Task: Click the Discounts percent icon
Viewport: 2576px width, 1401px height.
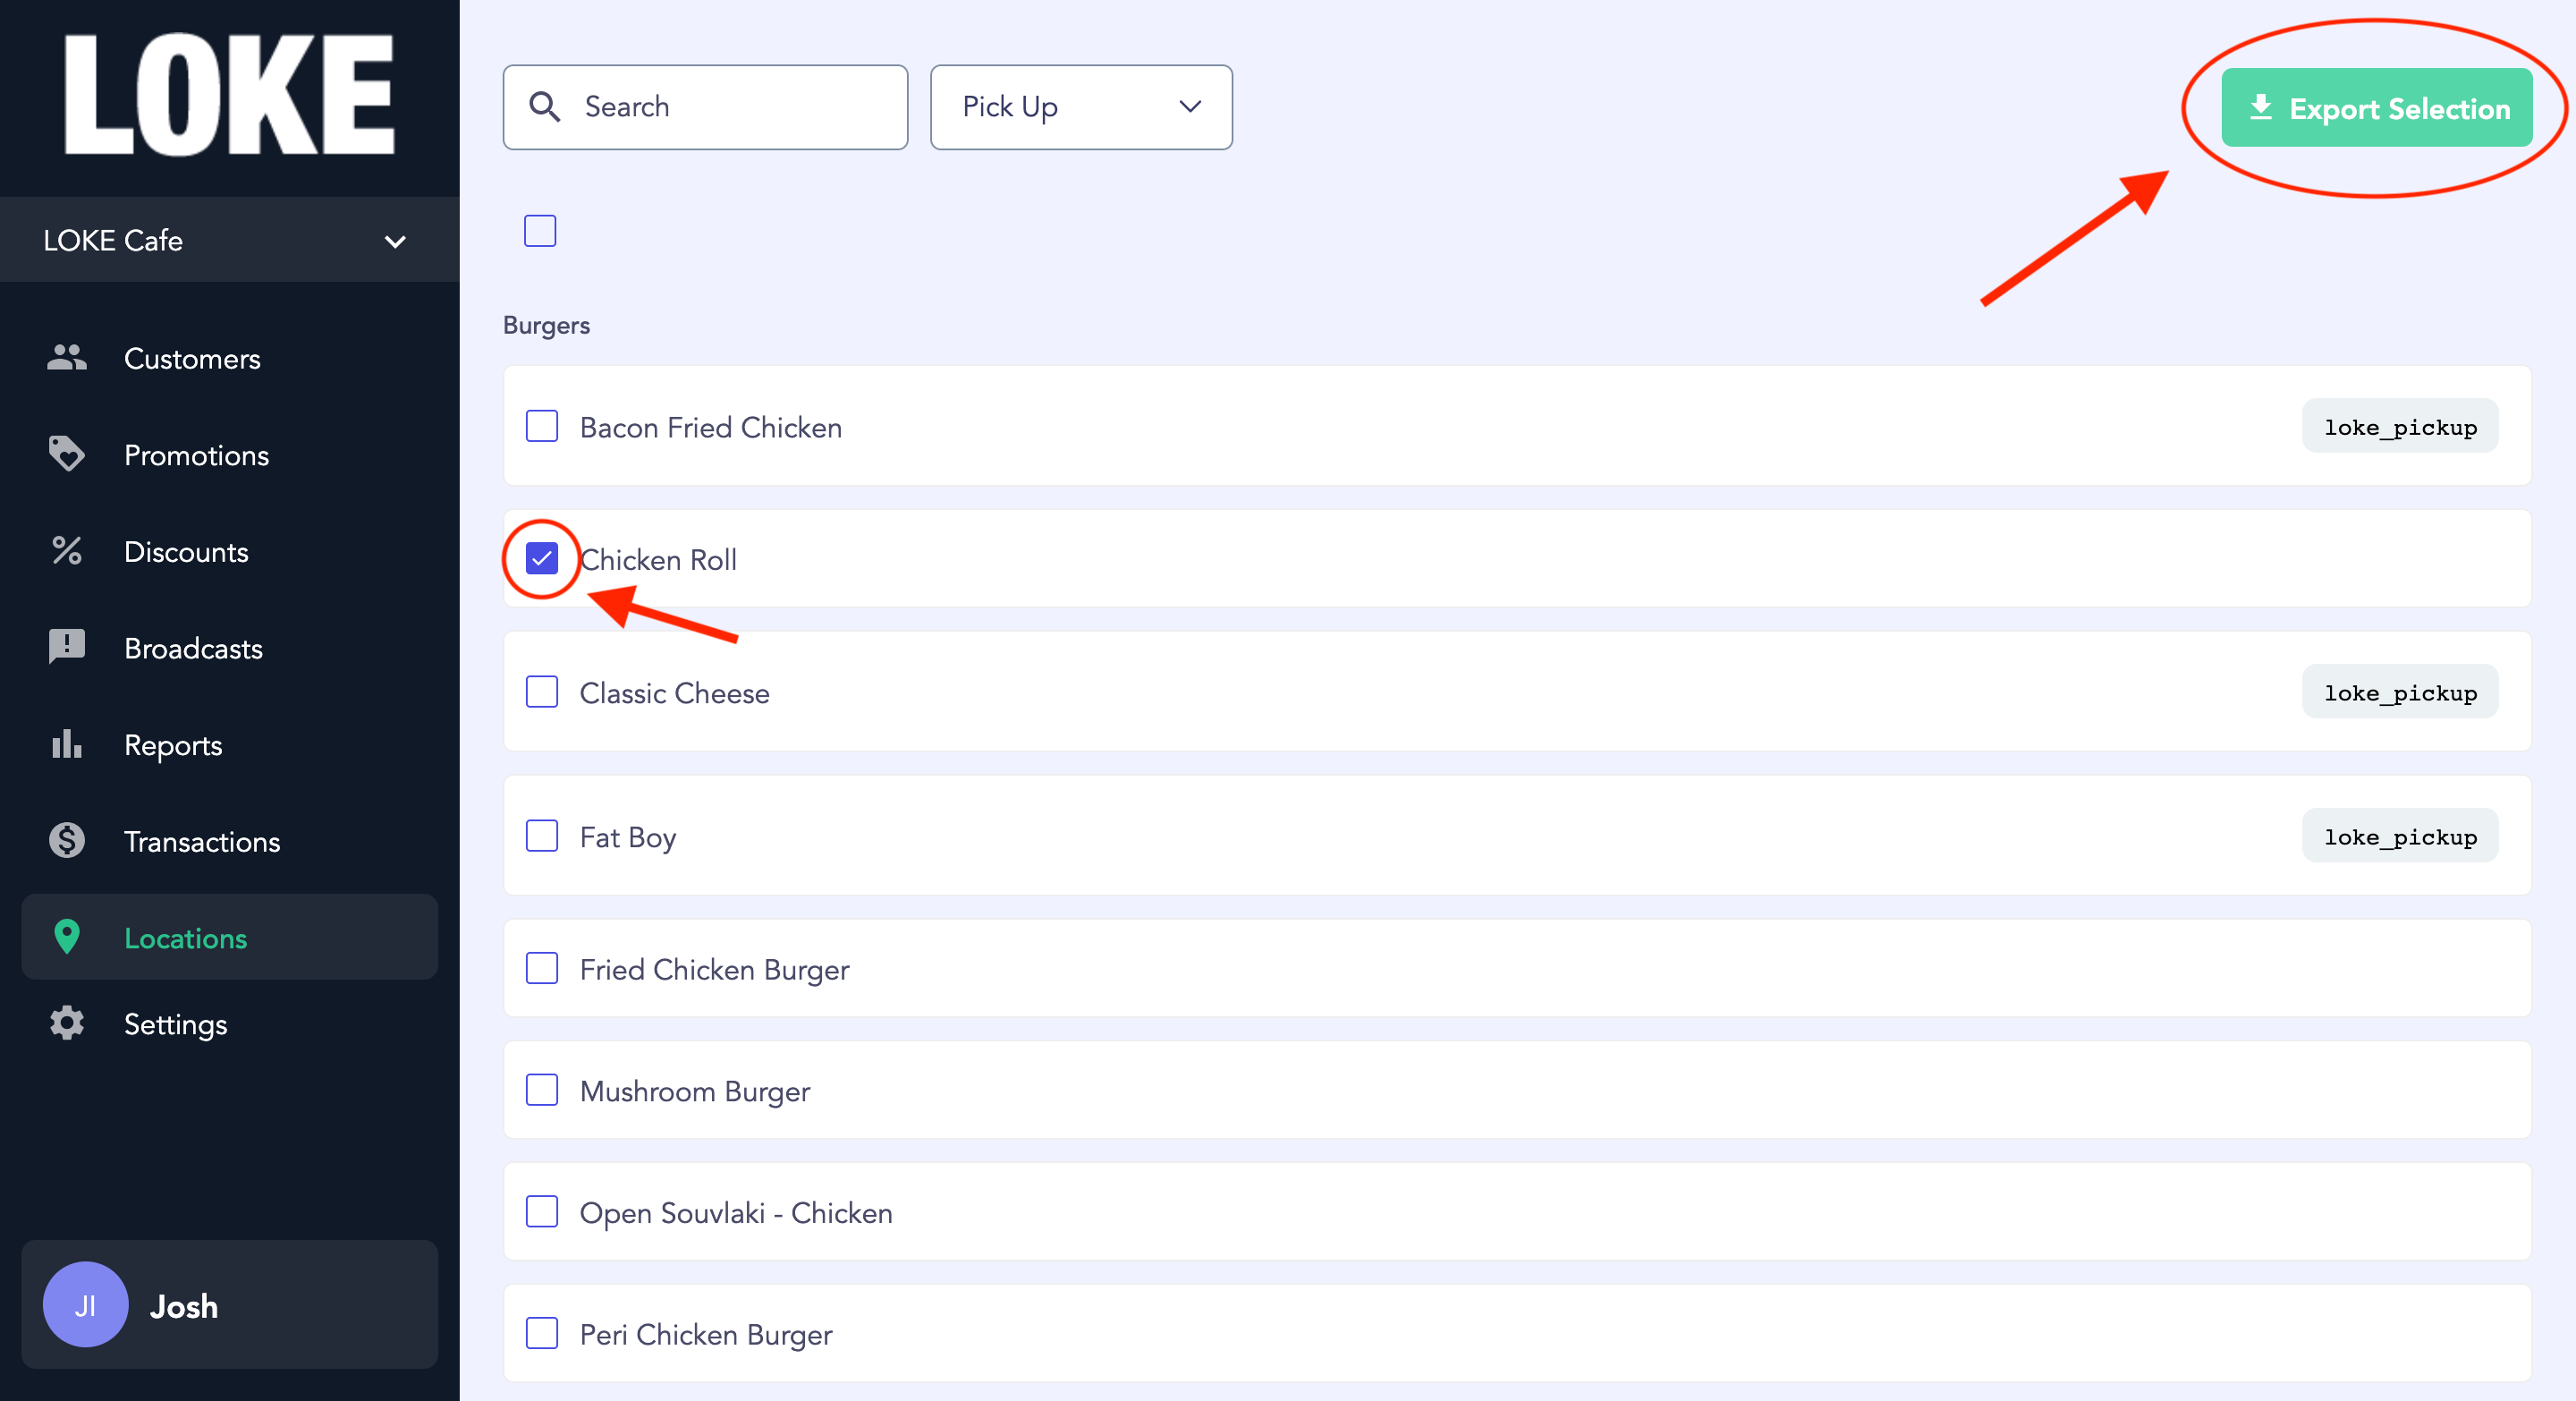Action: pos(67,551)
